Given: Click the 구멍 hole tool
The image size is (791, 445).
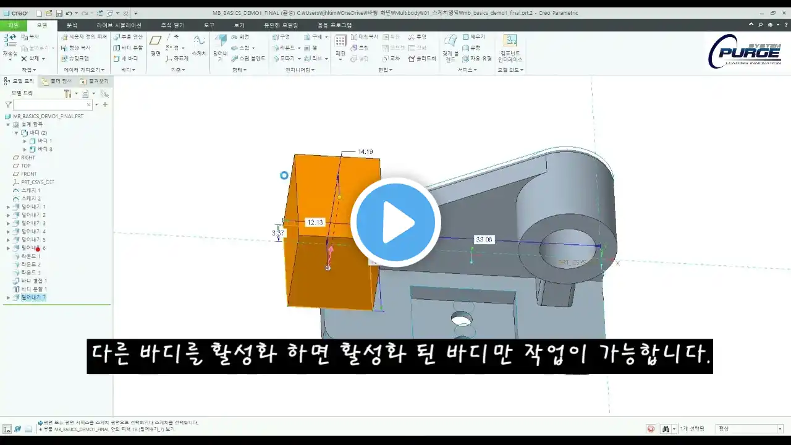Looking at the screenshot, I should 281,37.
